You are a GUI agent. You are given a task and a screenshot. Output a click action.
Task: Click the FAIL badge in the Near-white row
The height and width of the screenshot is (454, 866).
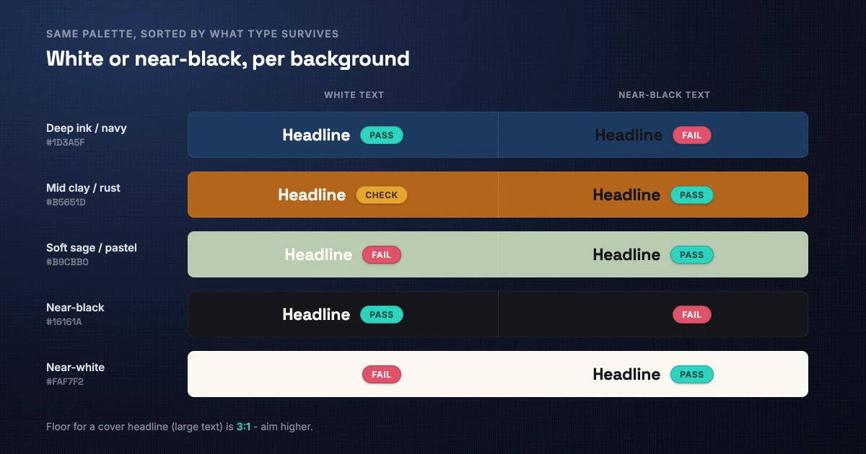(382, 374)
